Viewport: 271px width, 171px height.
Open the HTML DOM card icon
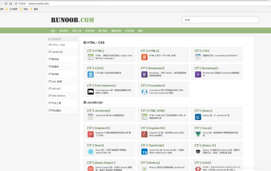click(145, 117)
